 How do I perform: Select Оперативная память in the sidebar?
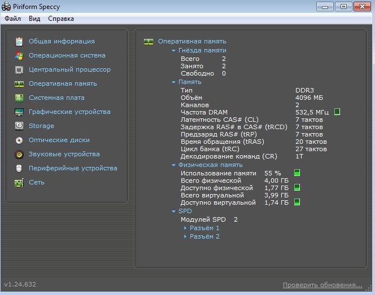[63, 83]
